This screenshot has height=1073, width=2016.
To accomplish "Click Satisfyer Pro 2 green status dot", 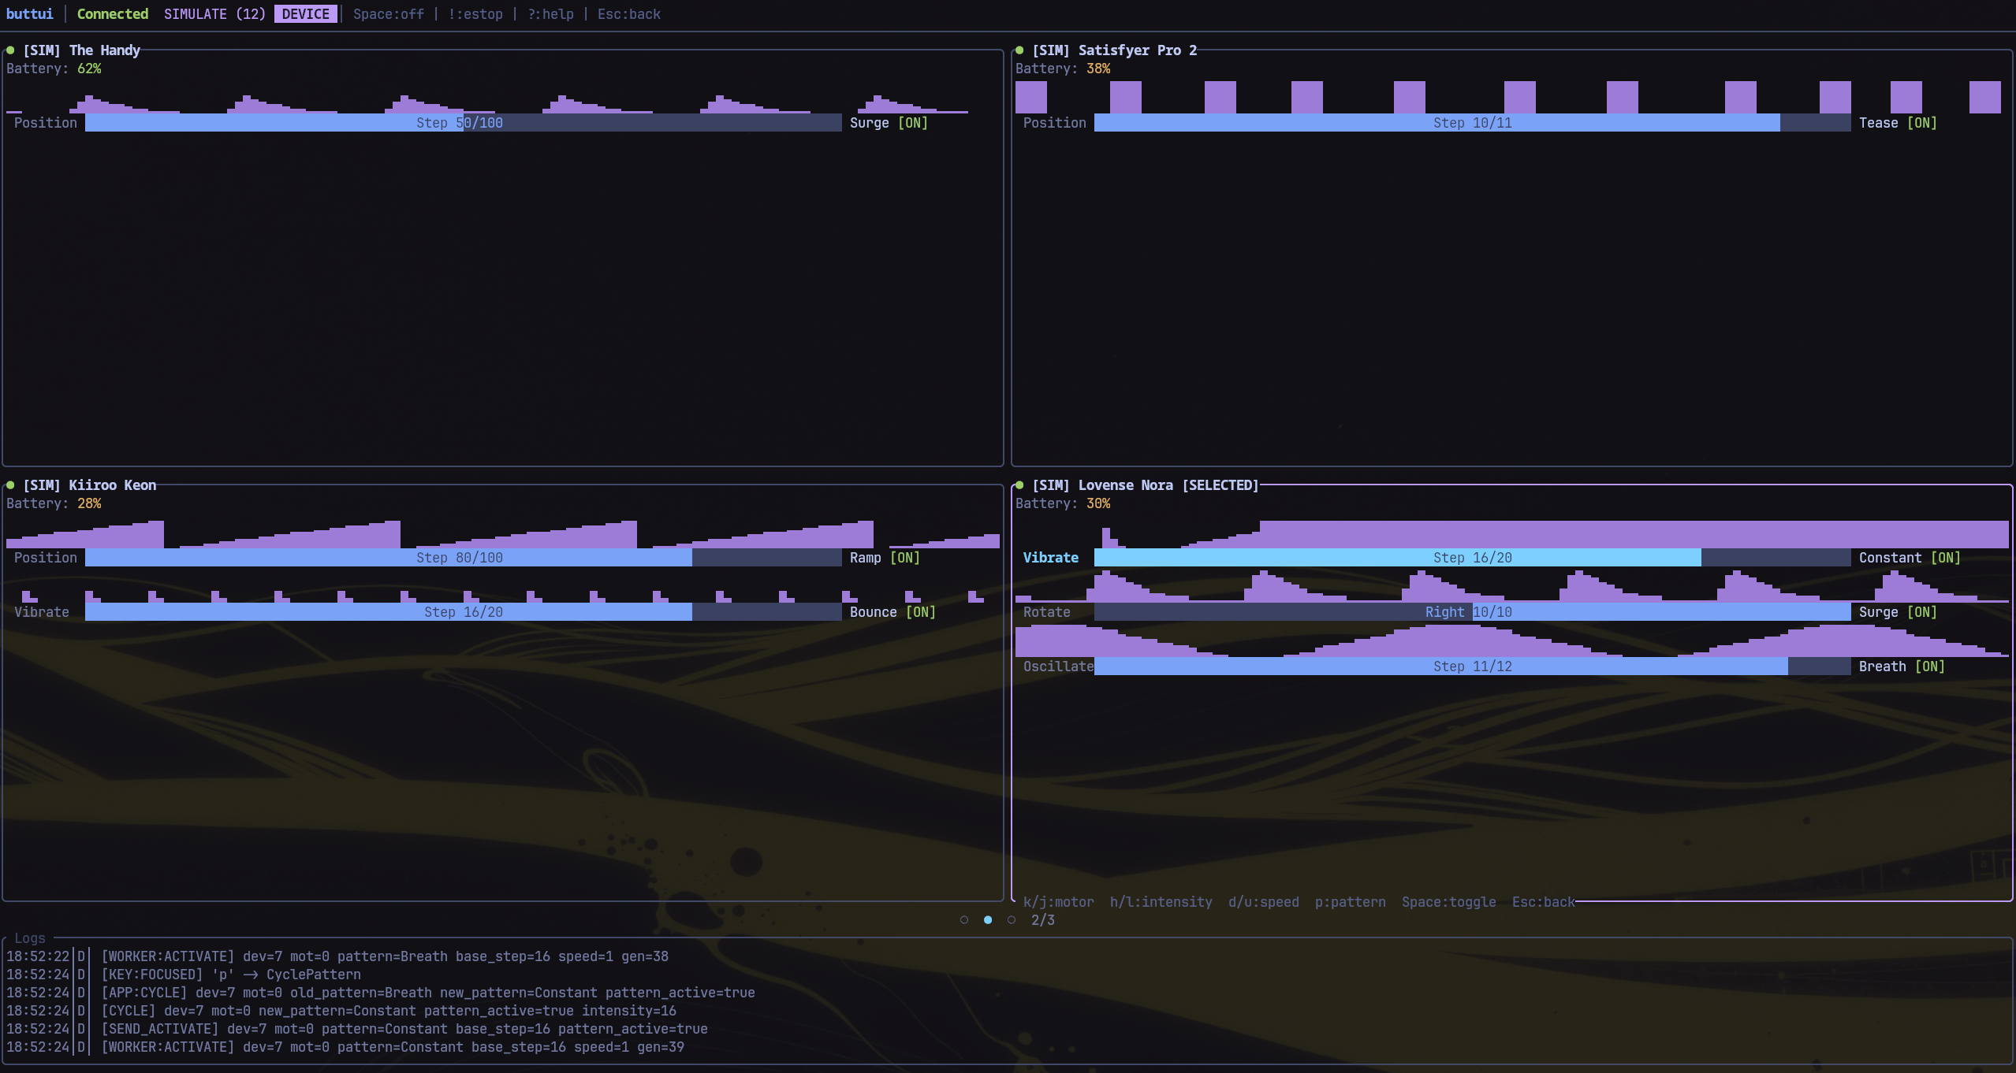I will click(1019, 50).
